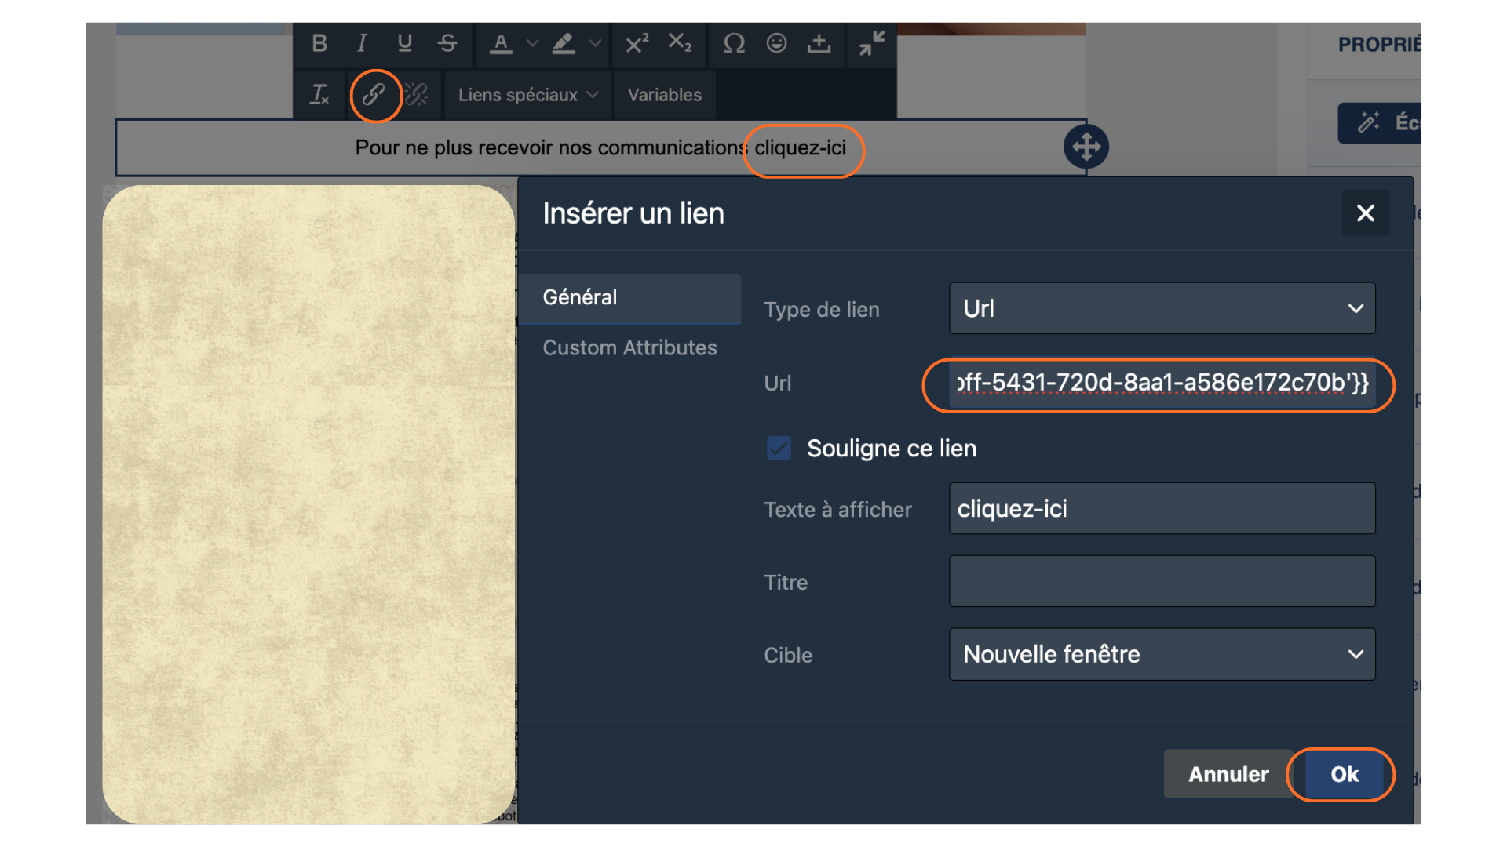The image size is (1507, 847).
Task: Click the Titre input field
Action: coord(1162,581)
